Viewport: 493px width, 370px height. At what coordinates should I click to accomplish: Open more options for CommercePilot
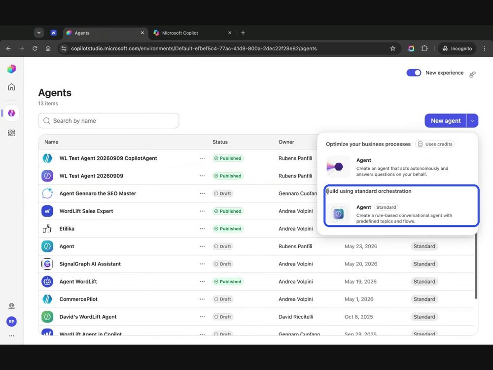(x=202, y=299)
